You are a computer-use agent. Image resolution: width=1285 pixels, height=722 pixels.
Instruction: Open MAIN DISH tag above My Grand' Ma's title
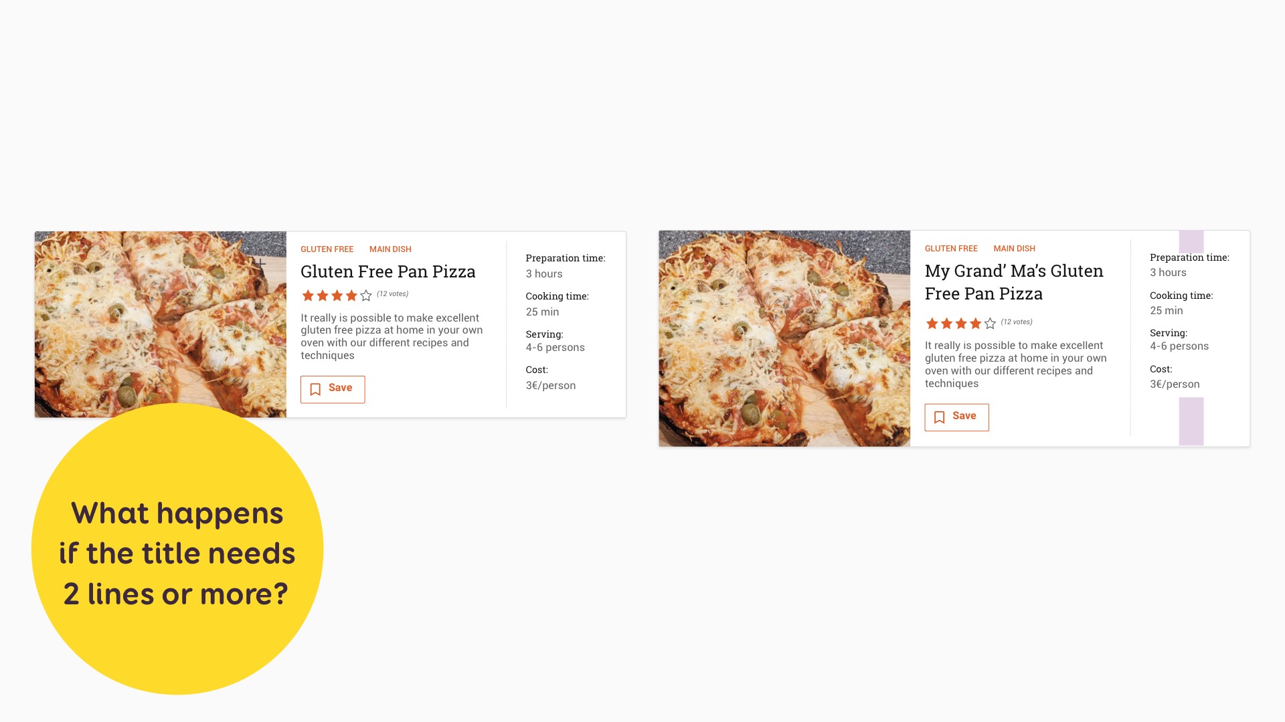1014,249
